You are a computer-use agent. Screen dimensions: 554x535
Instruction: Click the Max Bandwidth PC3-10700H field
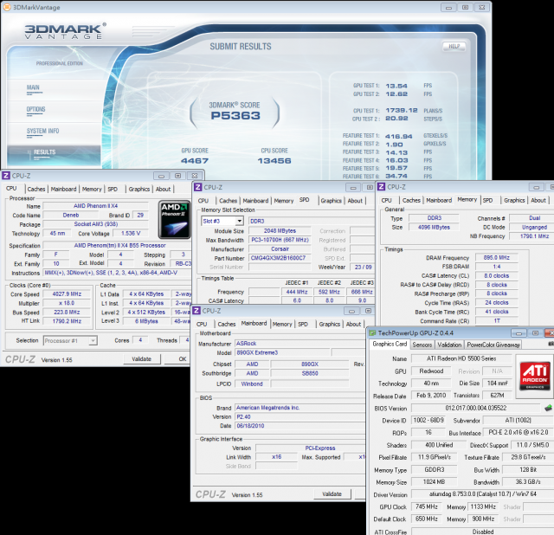(280, 240)
